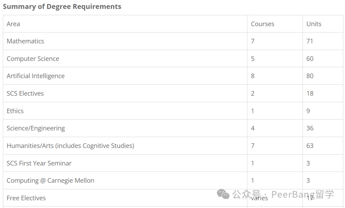Select the Science/Engineering row label
345x208 pixels.
pyautogui.click(x=36, y=128)
